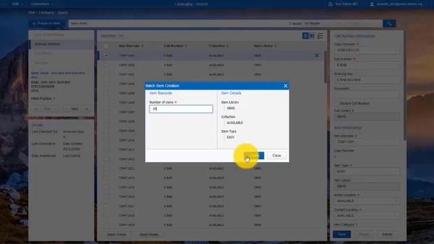Click the Shelving Key field
434x244 pixels.
click(x=366, y=80)
